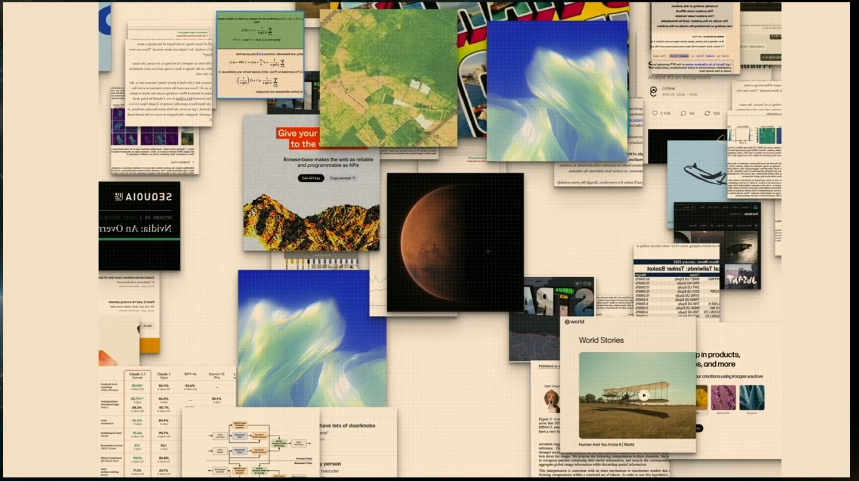
Task: Open the Sequoia Nvidia episode card
Action: pyautogui.click(x=139, y=225)
